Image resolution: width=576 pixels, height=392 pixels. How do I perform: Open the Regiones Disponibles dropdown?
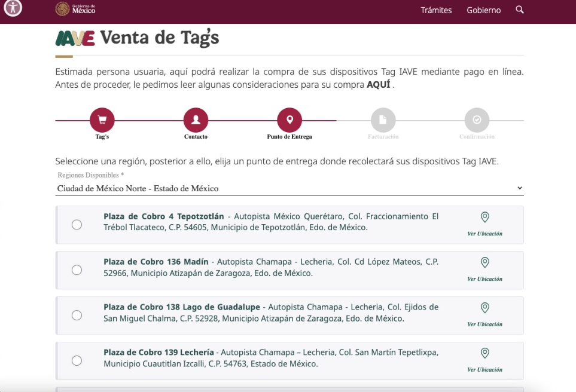click(289, 188)
